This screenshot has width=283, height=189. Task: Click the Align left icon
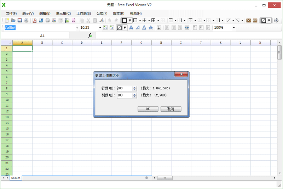coord(167,28)
